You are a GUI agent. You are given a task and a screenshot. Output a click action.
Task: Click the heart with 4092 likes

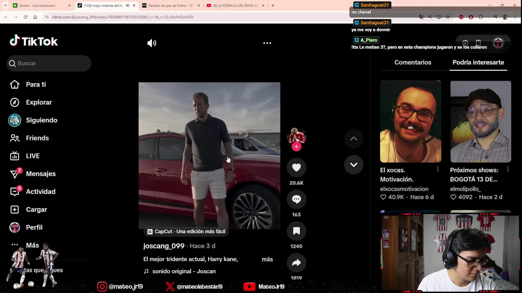click(x=453, y=197)
